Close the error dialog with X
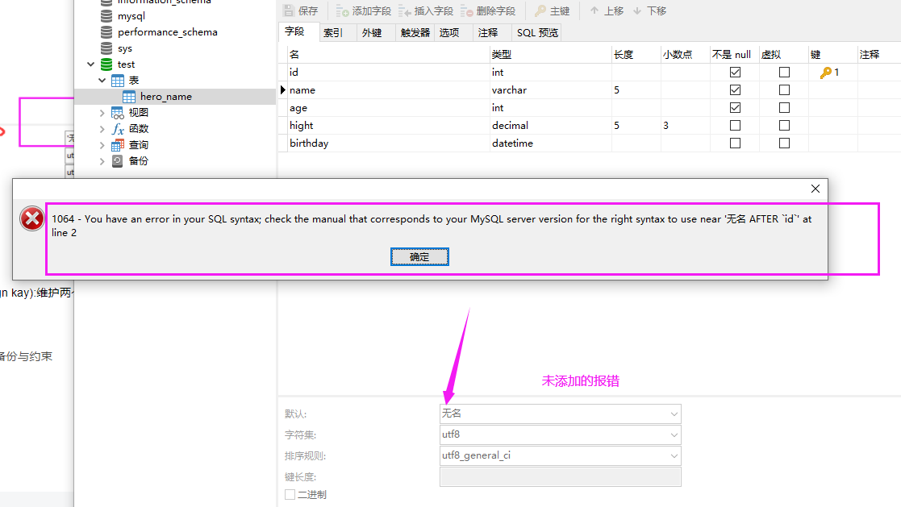901x507 pixels. pos(815,189)
